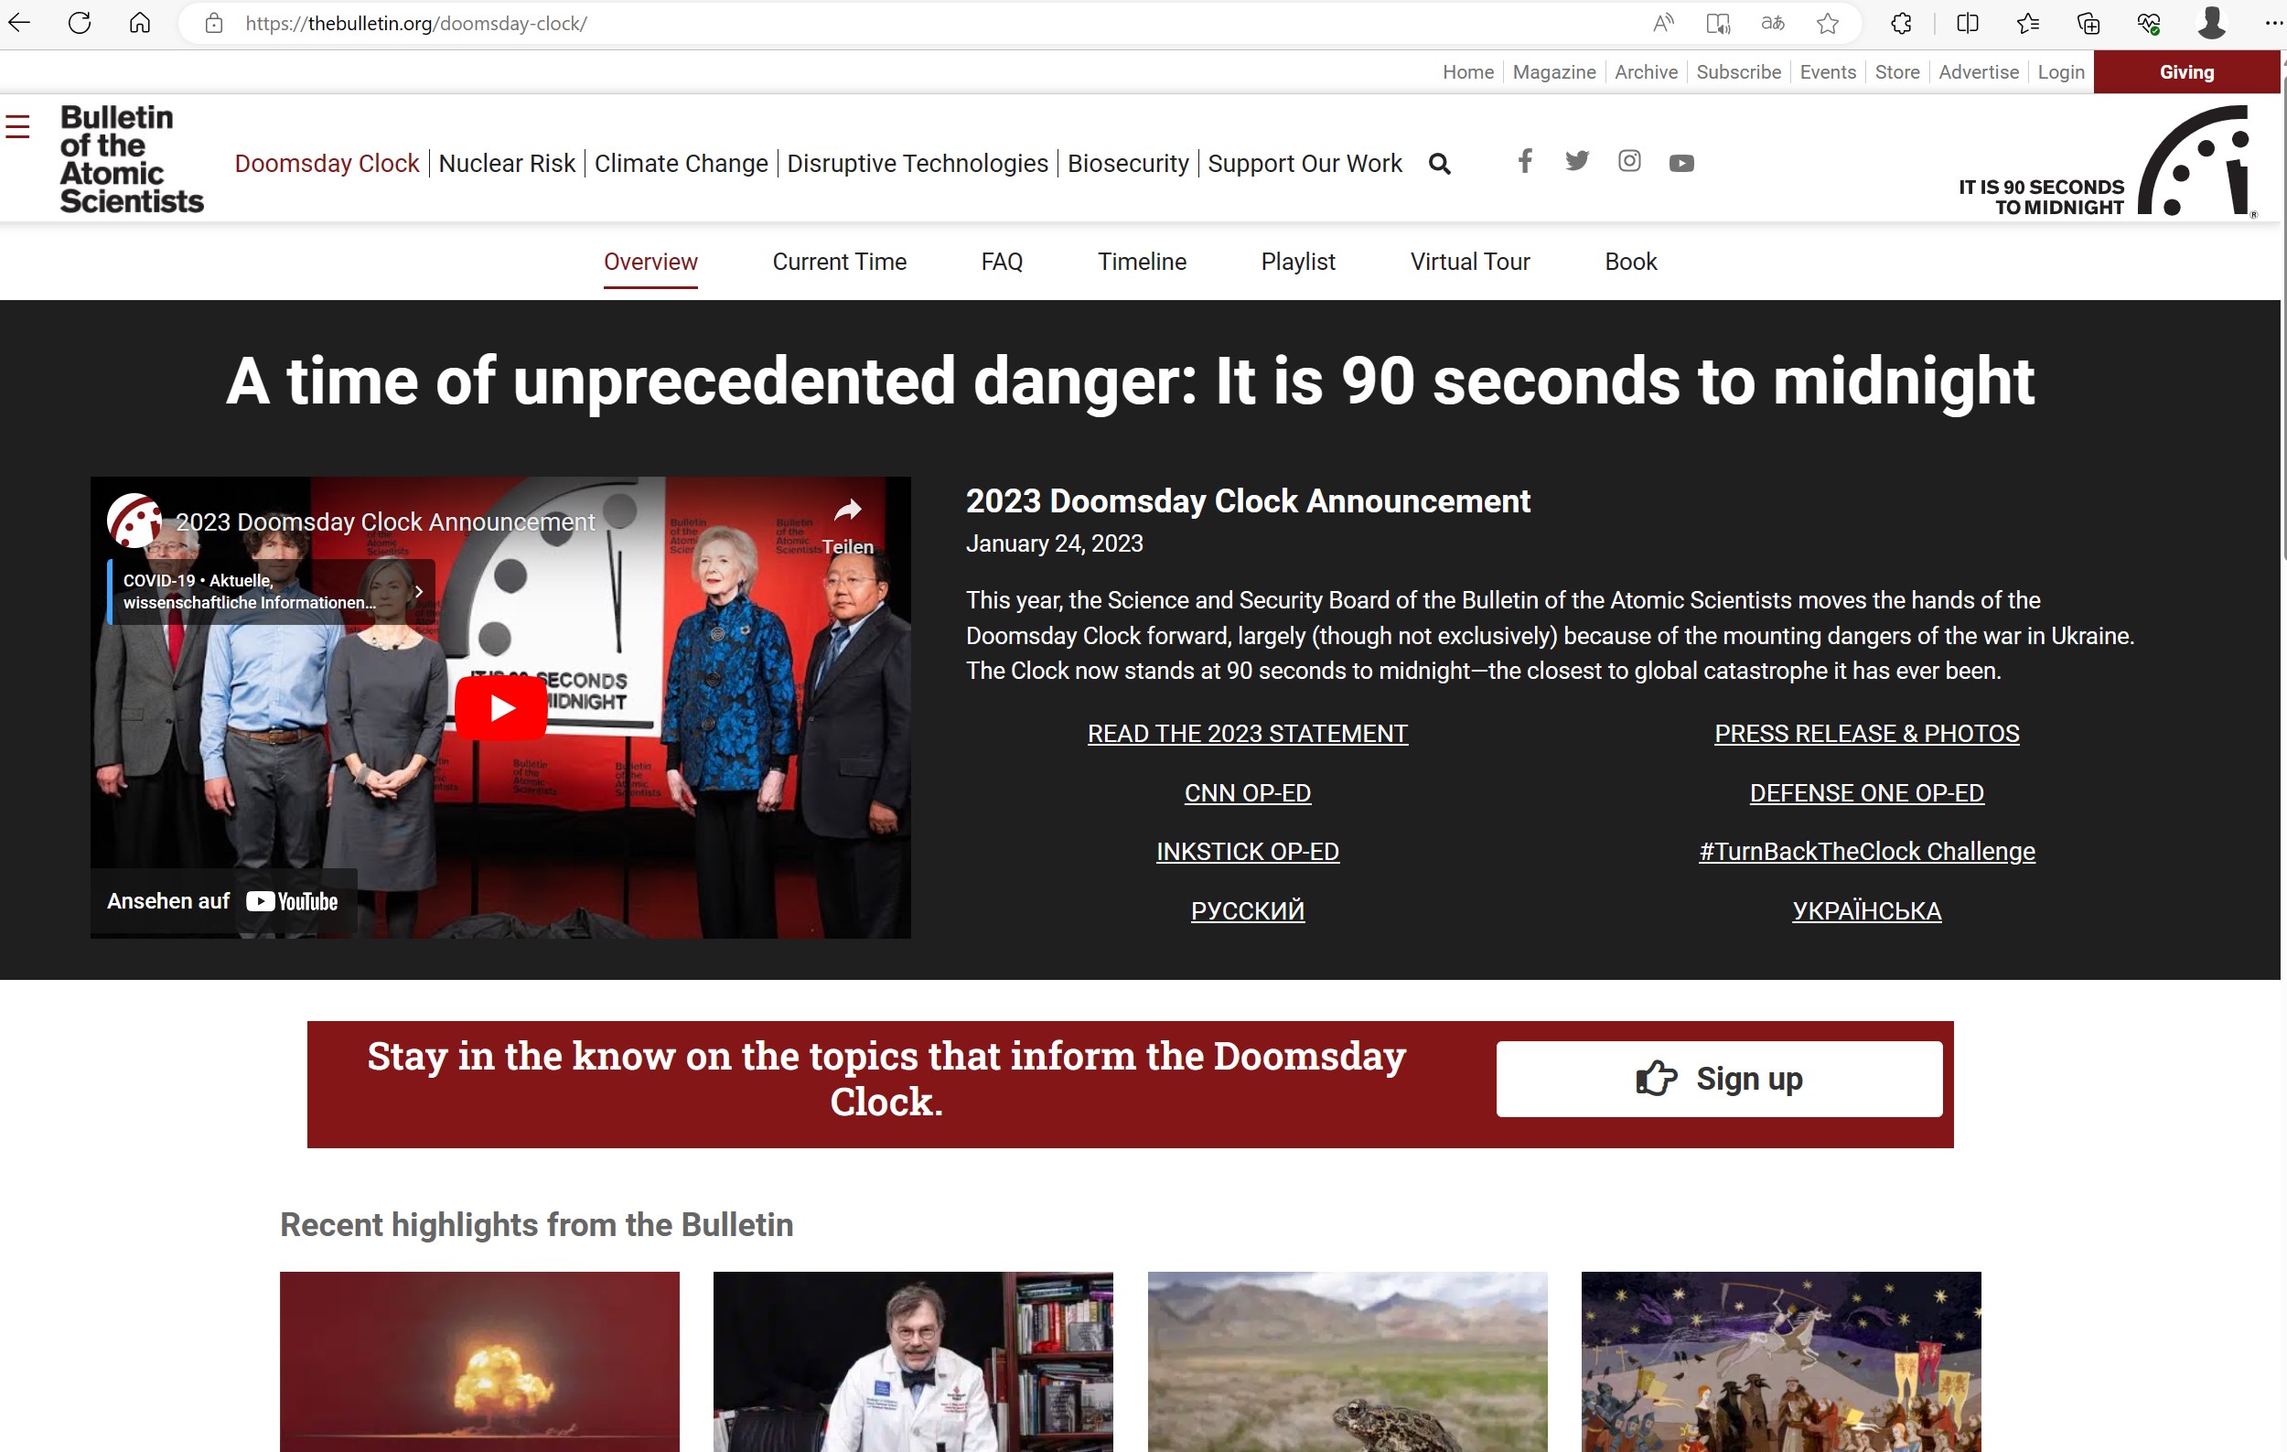The image size is (2287, 1452).
Task: Open browser settings and more menu
Action: [x=2271, y=23]
